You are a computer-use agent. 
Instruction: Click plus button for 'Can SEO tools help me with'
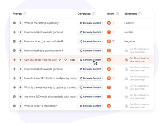pyautogui.click(x=20, y=60)
